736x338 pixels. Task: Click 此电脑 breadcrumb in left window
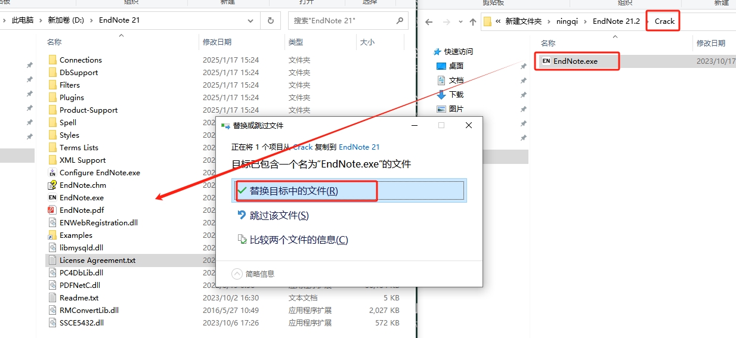point(23,20)
